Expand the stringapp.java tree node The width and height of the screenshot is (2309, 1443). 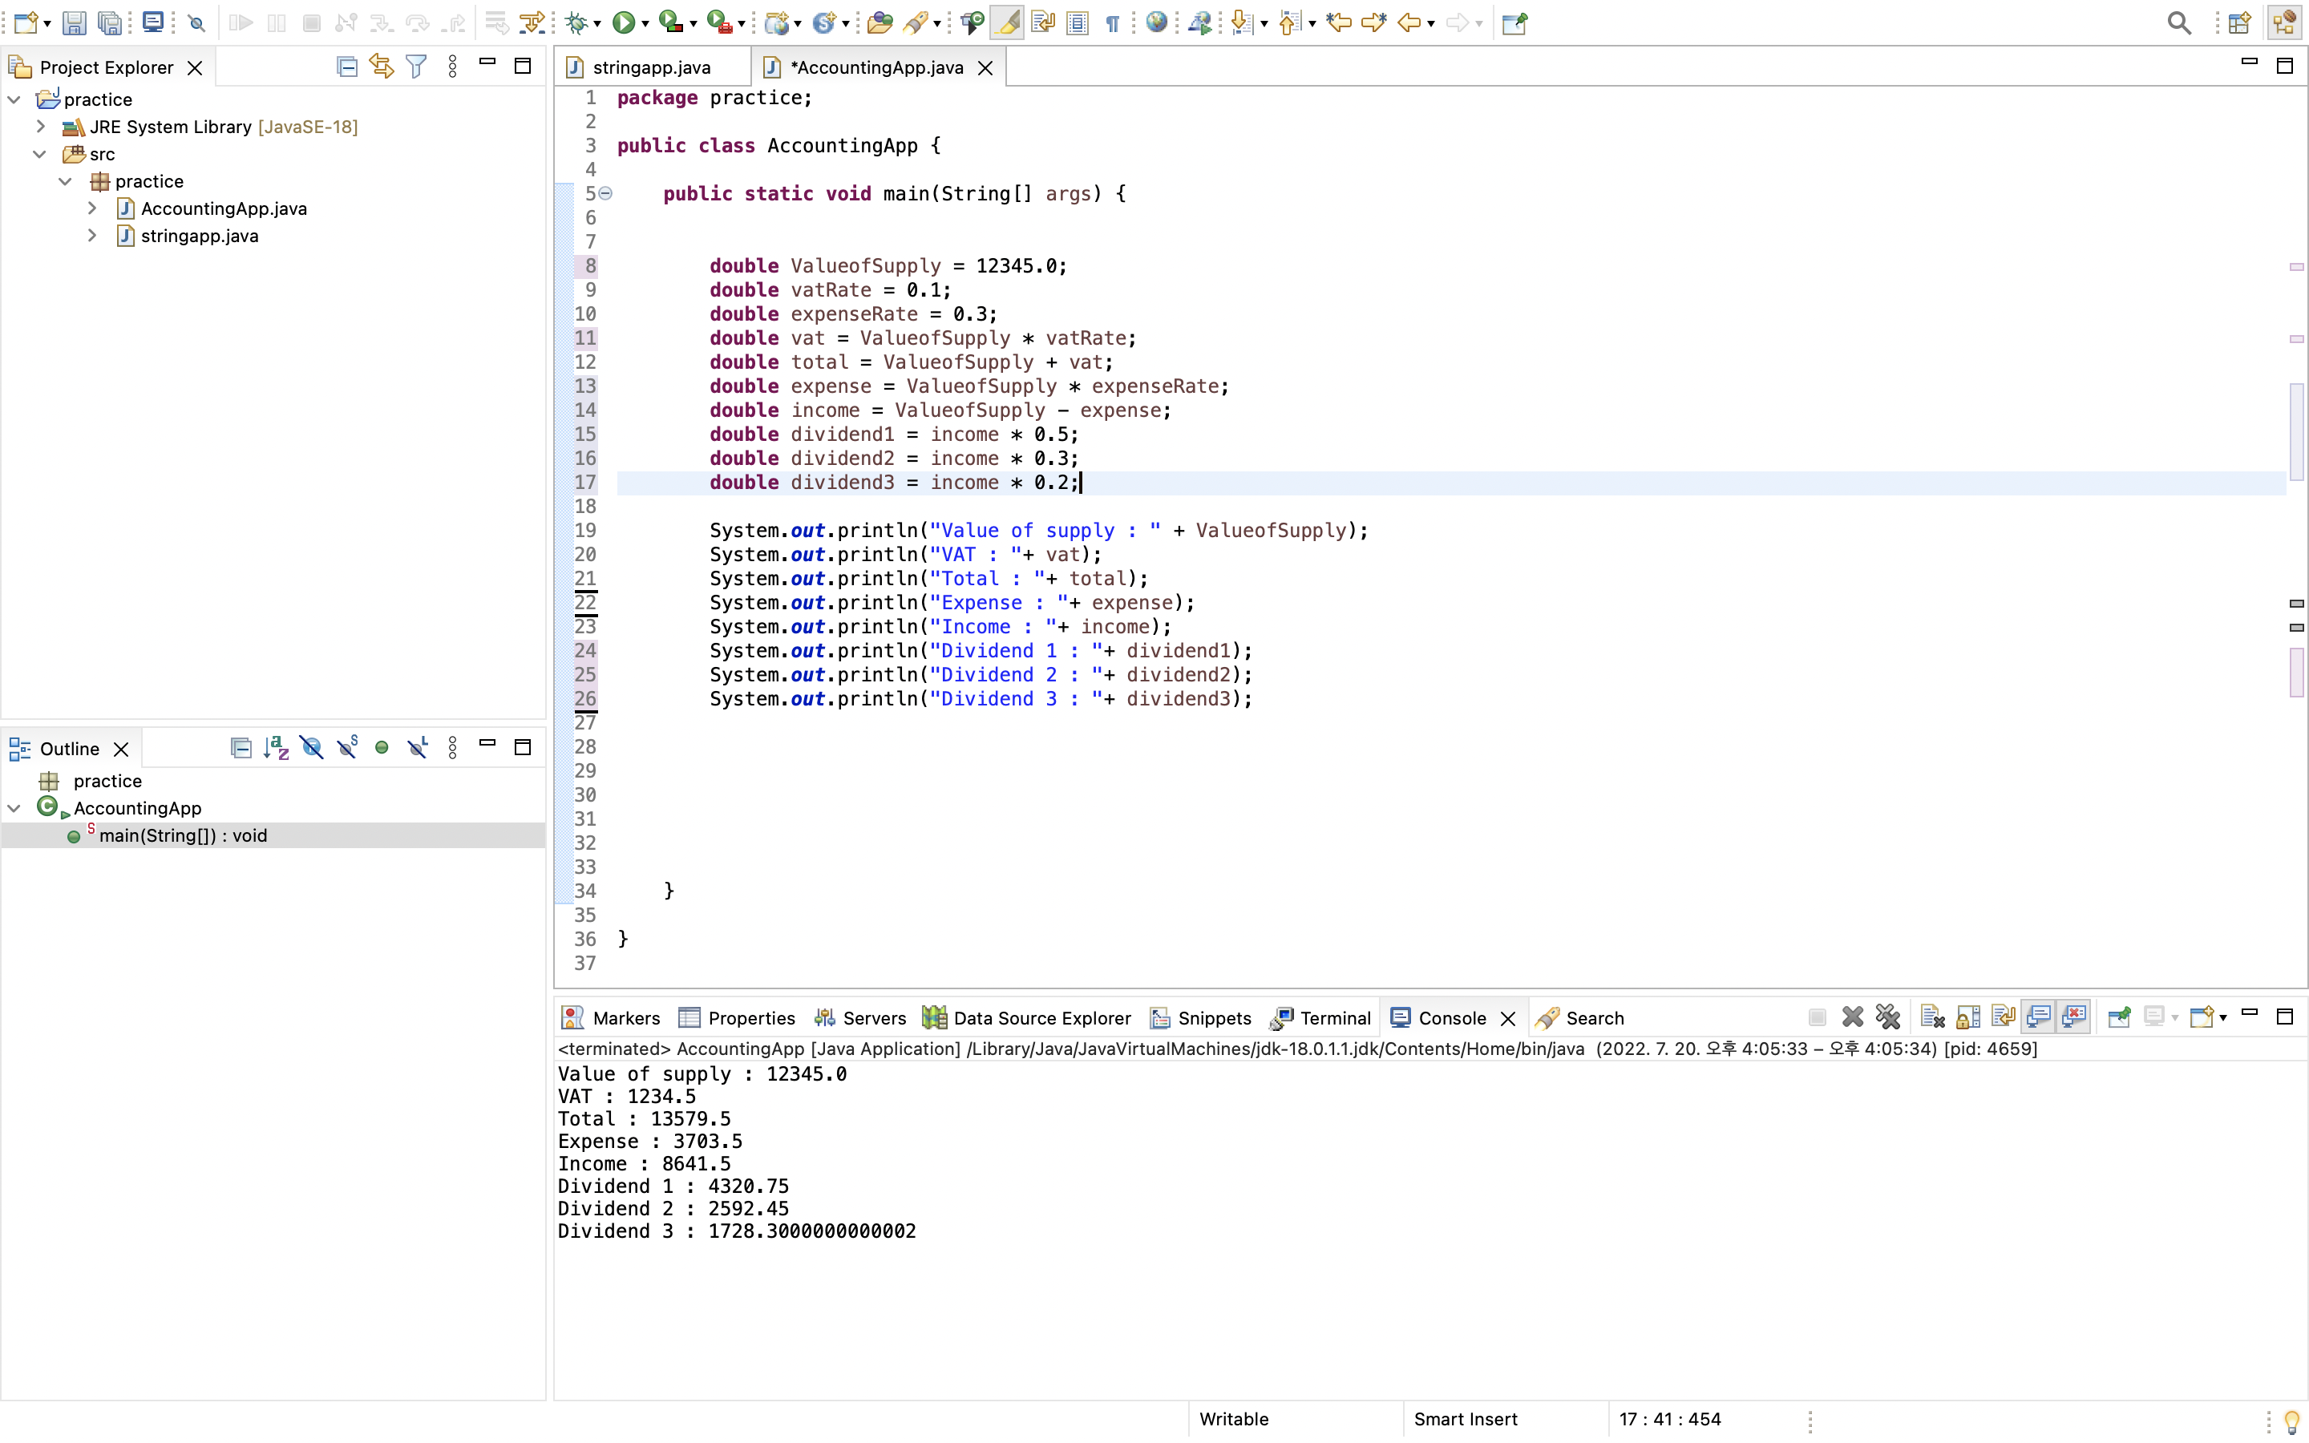(91, 236)
